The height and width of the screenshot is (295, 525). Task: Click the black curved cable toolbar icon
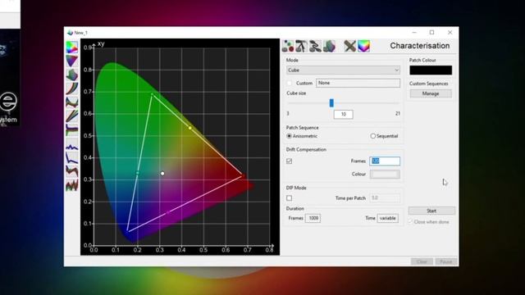(x=315, y=46)
